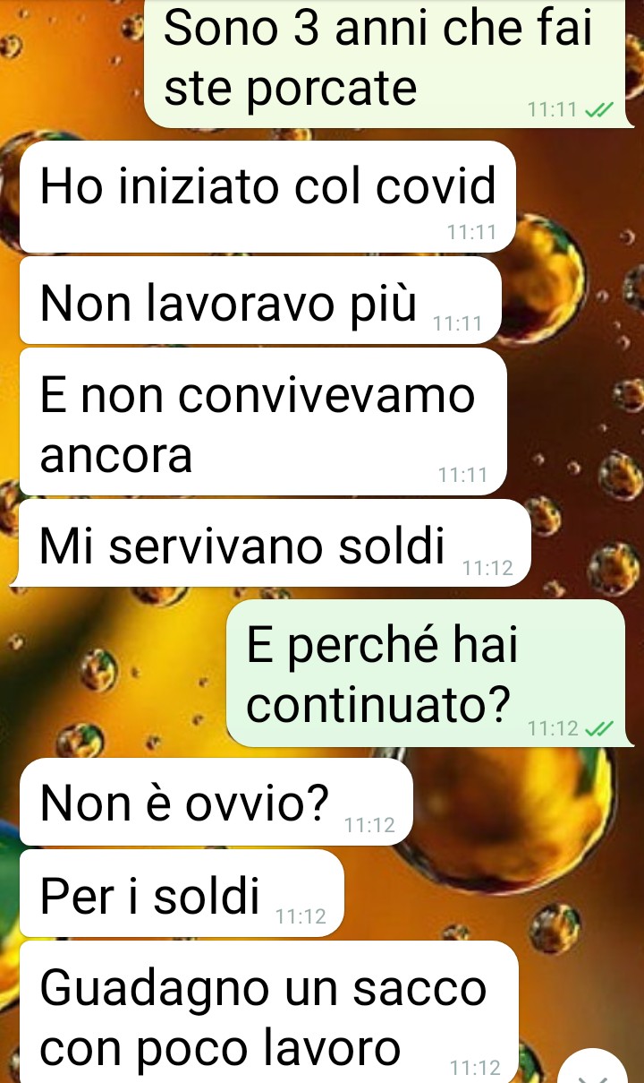Tap the timestamp beside 'Non lavoravo più'
644x1083 pixels.
click(x=457, y=324)
